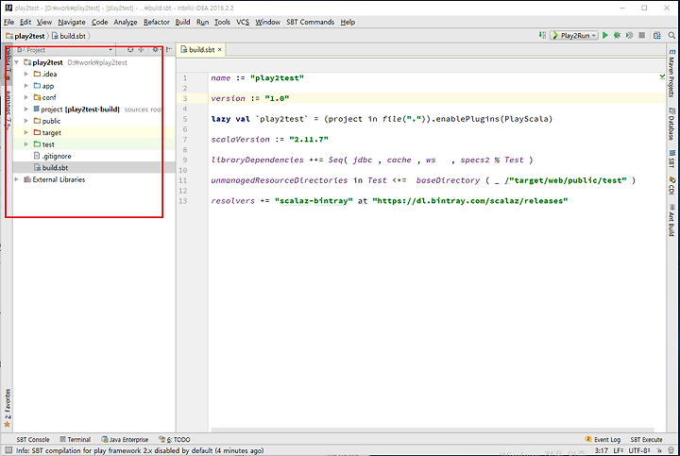Toggle tool window bars icon in status bar
Viewport: 680px width, 456px height.
coord(8,450)
